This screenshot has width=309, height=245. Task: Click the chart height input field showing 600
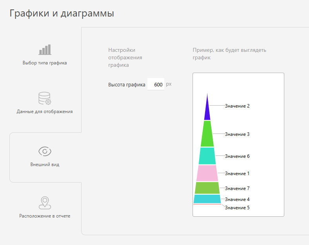156,84
